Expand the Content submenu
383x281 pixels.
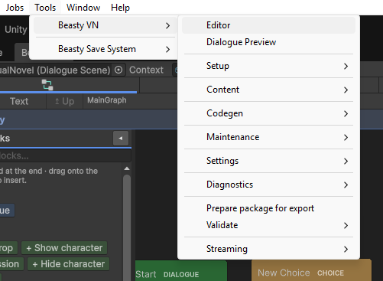(268, 90)
